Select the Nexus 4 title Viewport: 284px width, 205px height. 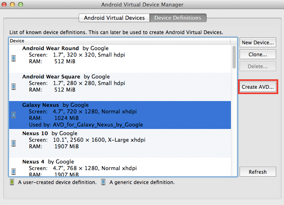pyautogui.click(x=33, y=161)
